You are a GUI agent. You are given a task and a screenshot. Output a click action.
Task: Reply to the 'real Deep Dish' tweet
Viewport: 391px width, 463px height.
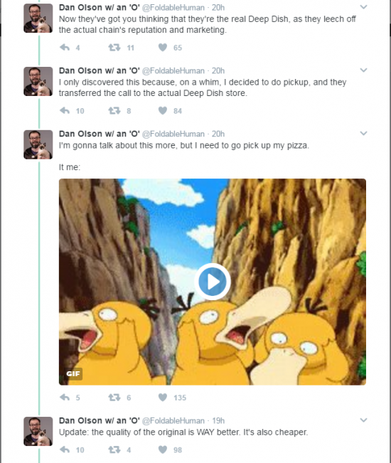[x=65, y=48]
